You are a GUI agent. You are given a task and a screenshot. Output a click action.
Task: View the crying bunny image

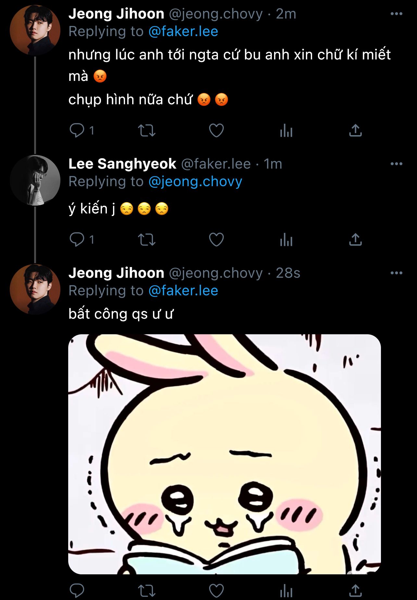coord(224,454)
